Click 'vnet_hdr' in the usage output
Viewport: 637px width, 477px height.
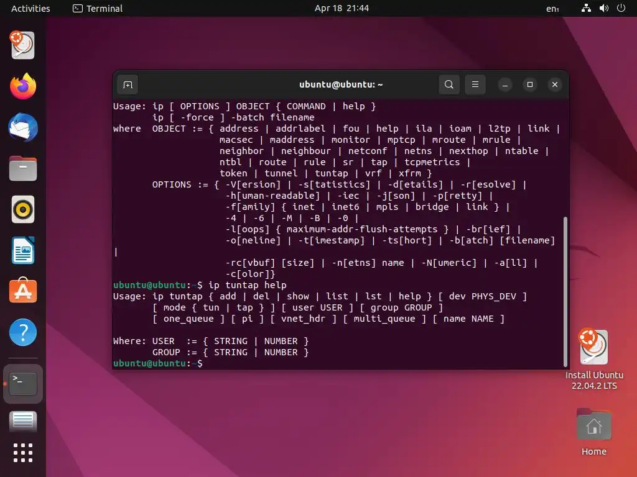click(x=303, y=319)
